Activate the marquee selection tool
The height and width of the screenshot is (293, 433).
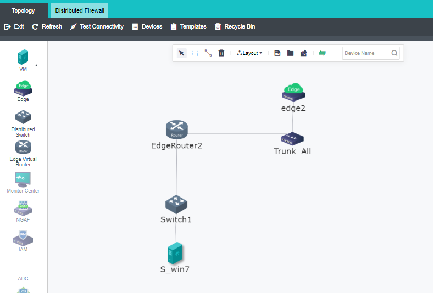195,53
